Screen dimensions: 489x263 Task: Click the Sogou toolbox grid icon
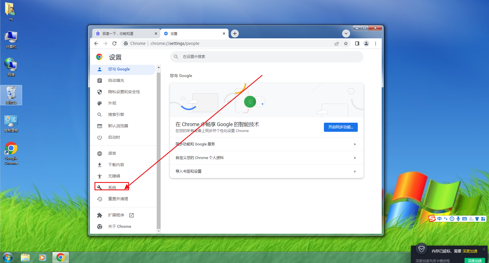pos(483,219)
